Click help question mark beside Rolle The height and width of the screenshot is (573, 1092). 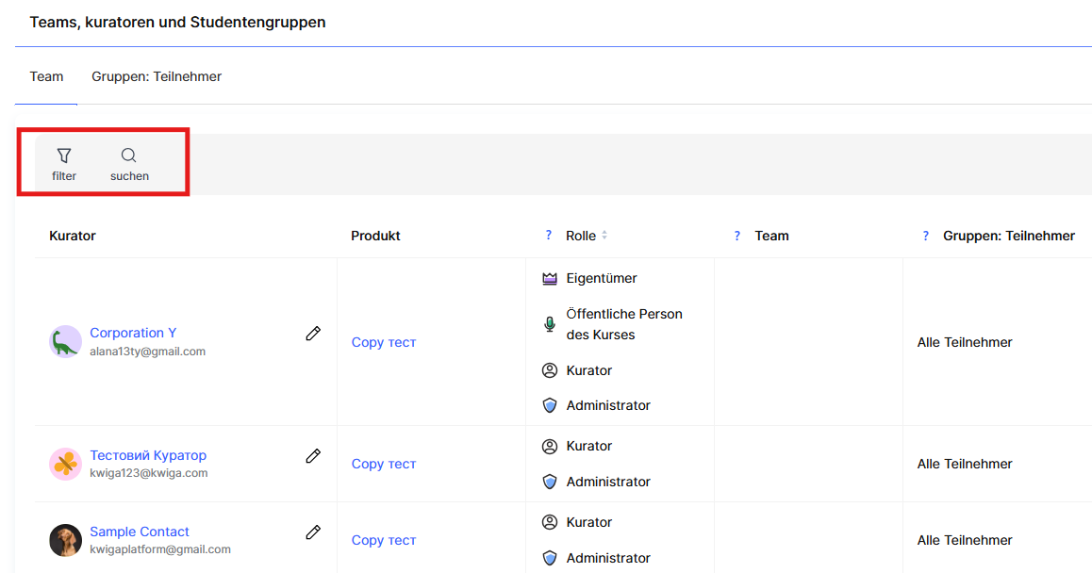(549, 236)
